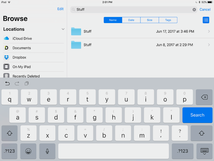This screenshot has height=161, width=214.
Task: Tap the undo arrow above keyboard
Action: coord(7,84)
